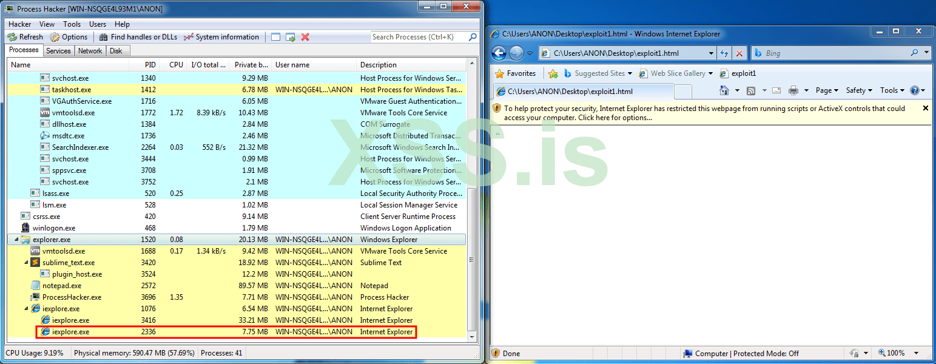Image resolution: width=936 pixels, height=364 pixels.
Task: Click Find handles or DLLs button
Action: pyautogui.click(x=138, y=37)
